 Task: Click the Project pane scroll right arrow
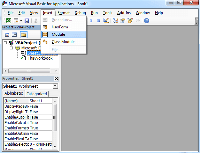pyautogui.click(x=56, y=71)
